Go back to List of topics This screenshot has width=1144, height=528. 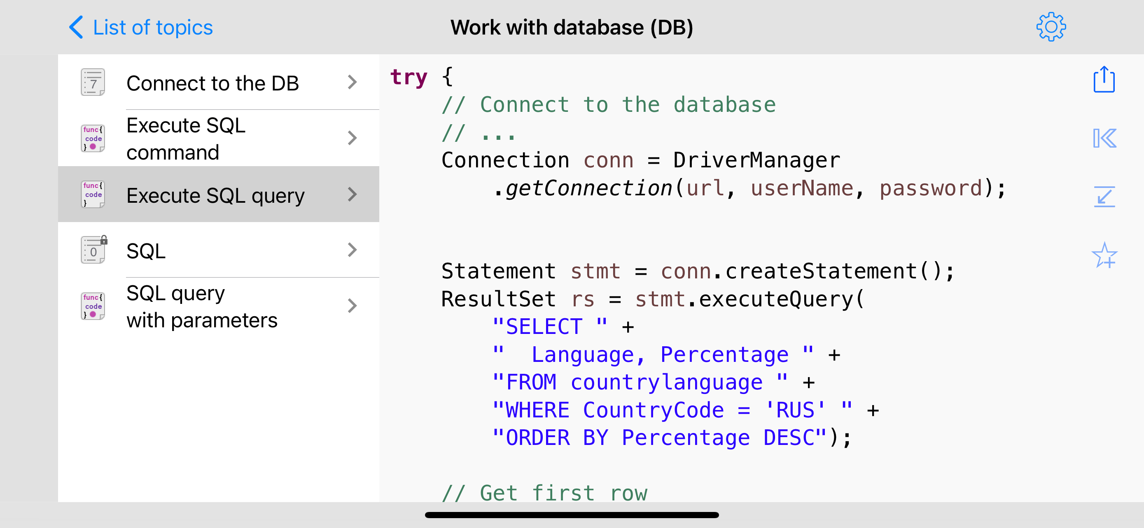[152, 28]
